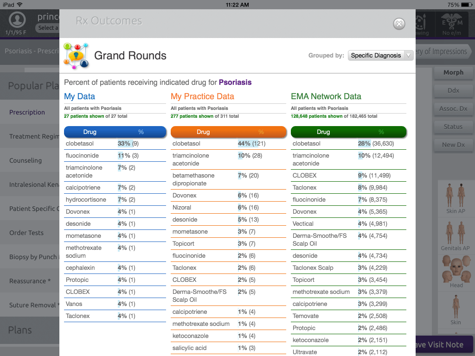Select Temovate row in EMA Network

348,316
